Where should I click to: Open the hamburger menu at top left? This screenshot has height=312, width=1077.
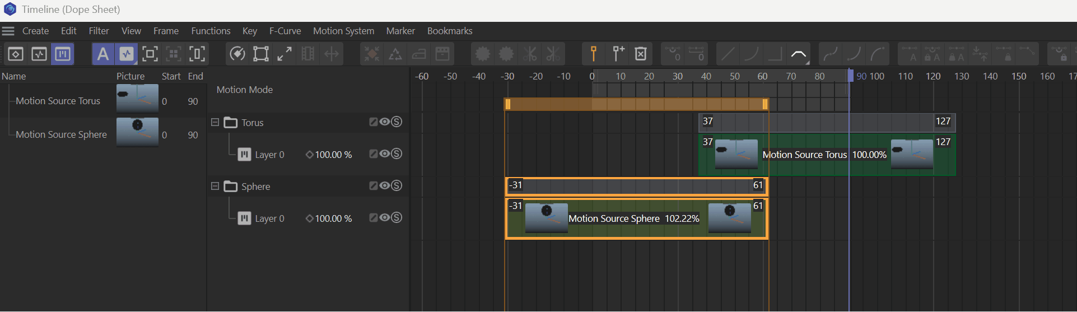8,31
